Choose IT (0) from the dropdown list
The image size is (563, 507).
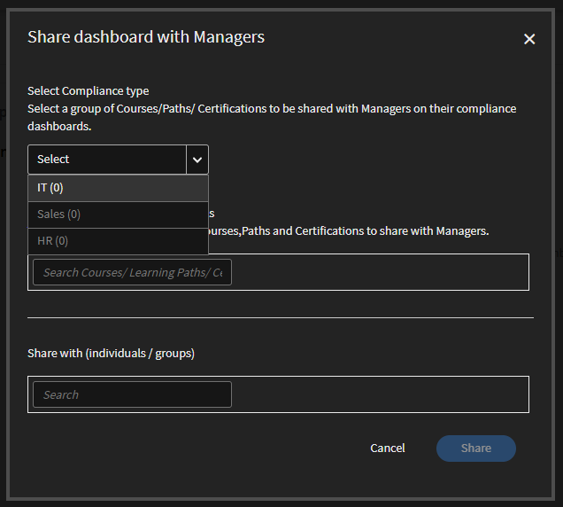click(x=118, y=188)
